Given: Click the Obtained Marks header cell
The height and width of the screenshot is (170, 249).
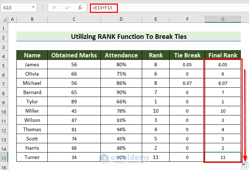Looking at the screenshot, I should [74, 55].
